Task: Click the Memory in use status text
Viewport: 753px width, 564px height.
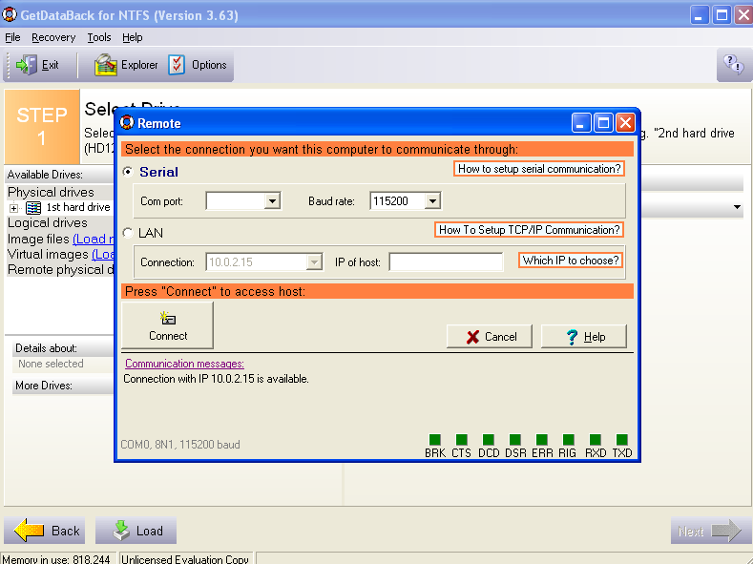Action: pyautogui.click(x=56, y=559)
